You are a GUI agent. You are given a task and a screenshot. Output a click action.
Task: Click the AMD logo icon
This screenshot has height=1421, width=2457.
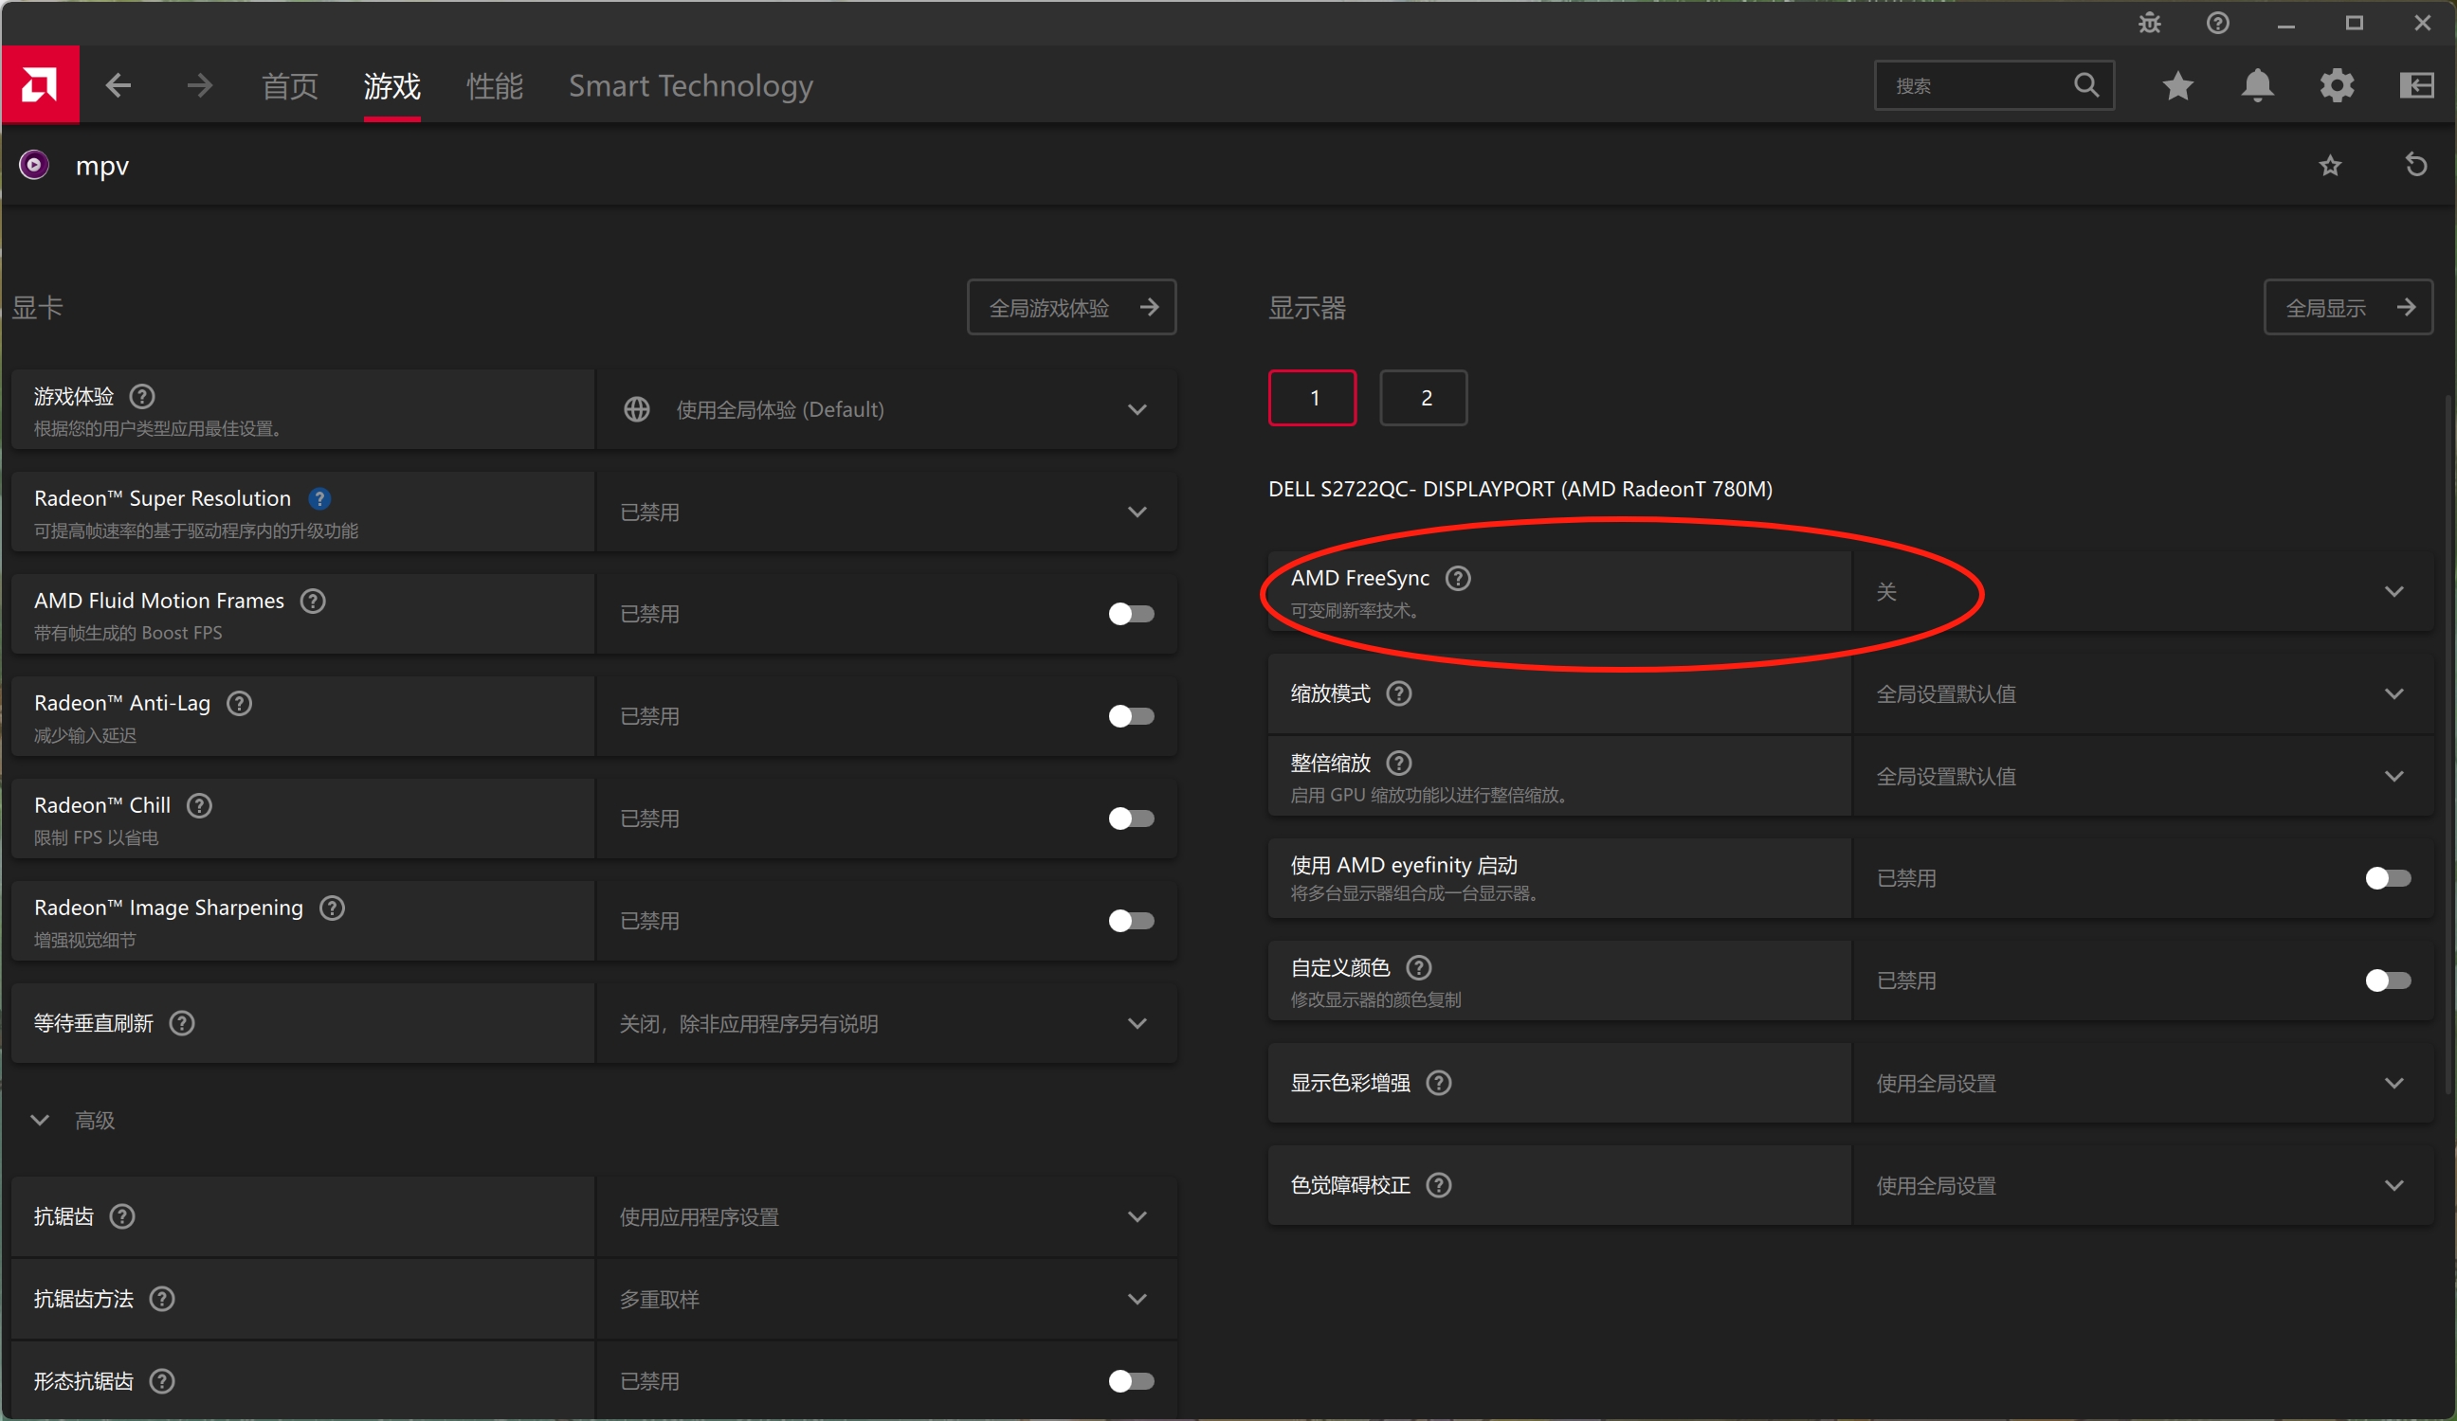coord(40,85)
